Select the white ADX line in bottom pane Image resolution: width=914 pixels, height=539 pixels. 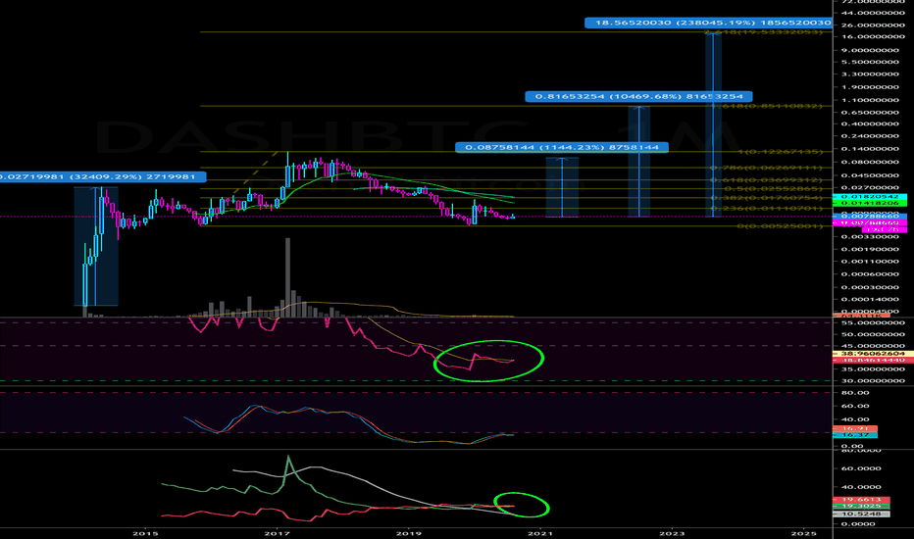[x=373, y=485]
